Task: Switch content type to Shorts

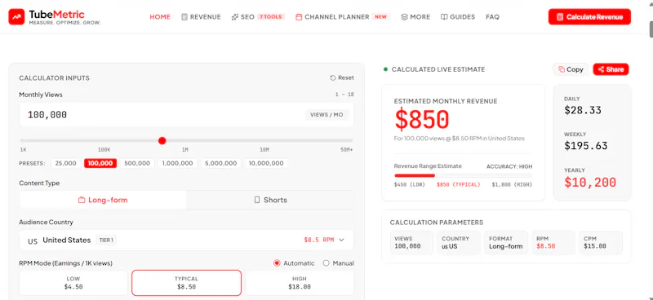Action: point(270,201)
